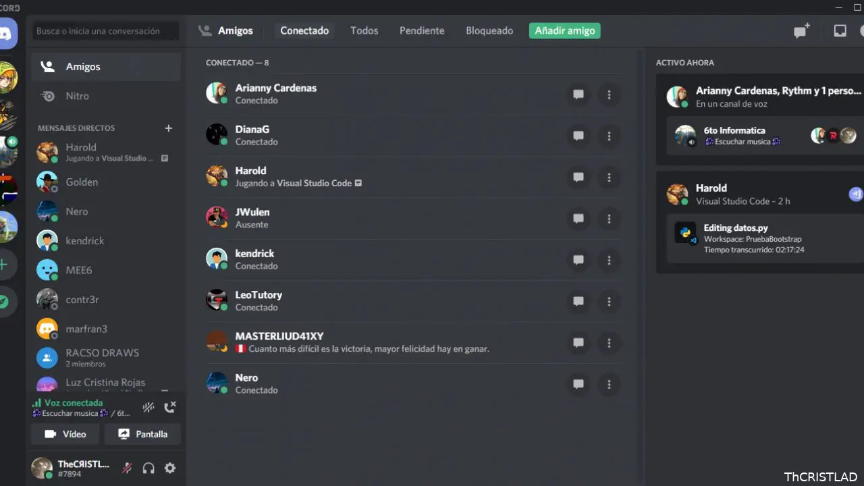864x486 pixels.
Task: Open 6to Informatica voice channel card
Action: (x=764, y=136)
